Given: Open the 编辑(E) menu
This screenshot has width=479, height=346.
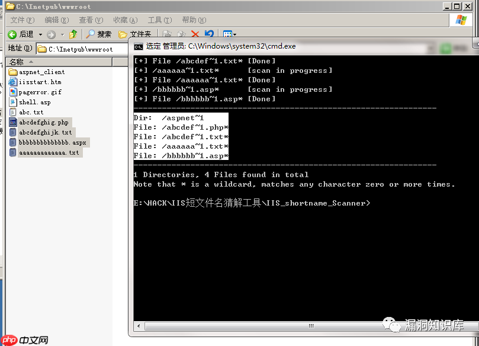Looking at the screenshot, I should [x=56, y=20].
